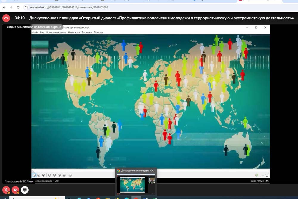
Task: Open the Воспроизведение menu
Action: 56,32
